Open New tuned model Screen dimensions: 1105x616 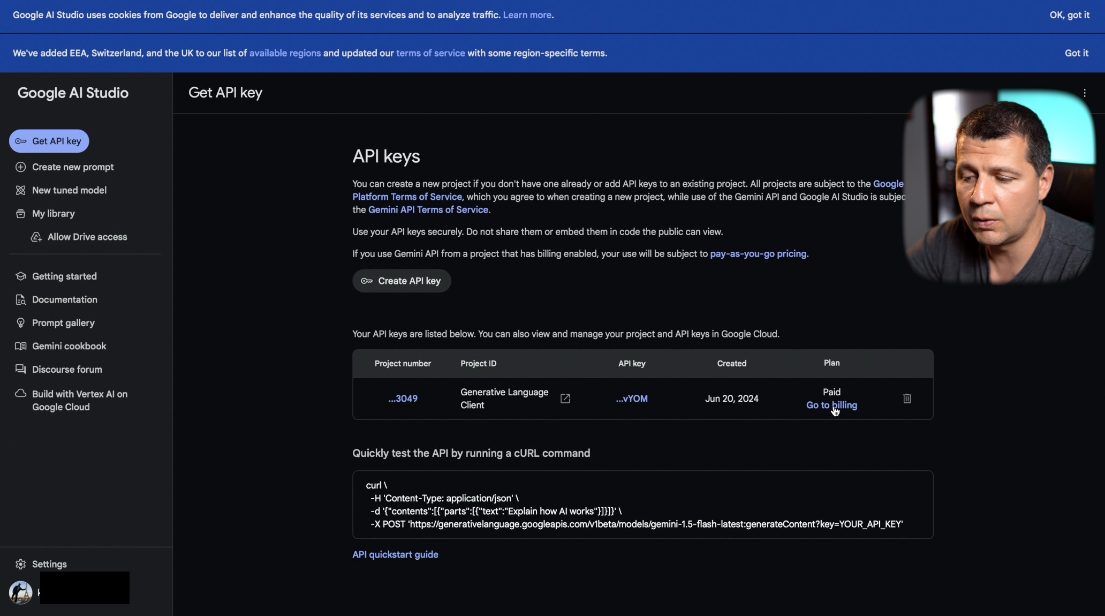pyautogui.click(x=69, y=190)
